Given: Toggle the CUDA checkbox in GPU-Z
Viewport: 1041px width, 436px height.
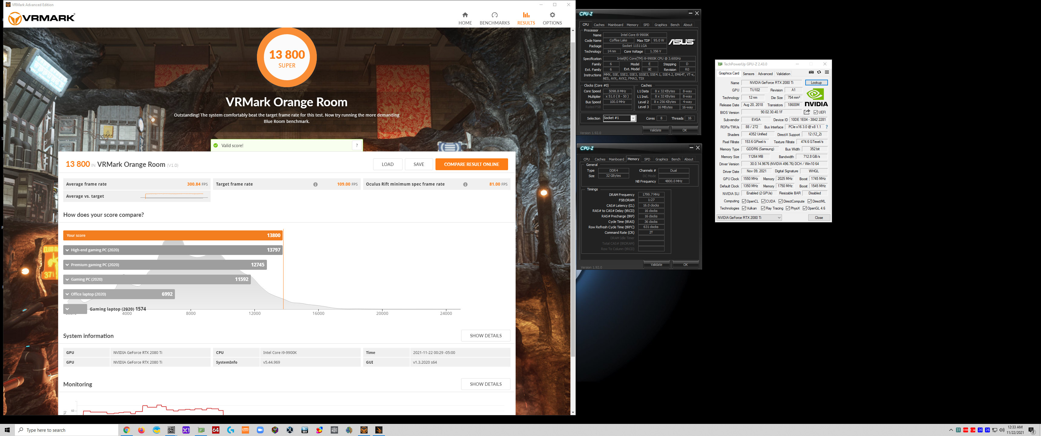Looking at the screenshot, I should 764,201.
